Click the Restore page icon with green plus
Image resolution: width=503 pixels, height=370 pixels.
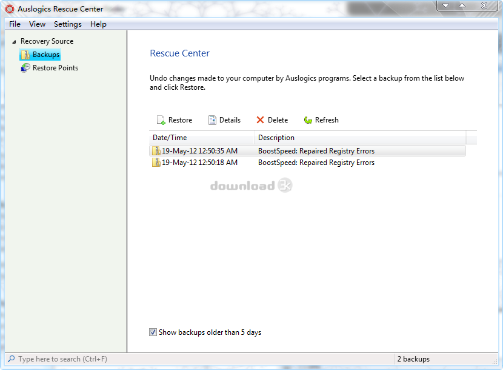(x=161, y=120)
